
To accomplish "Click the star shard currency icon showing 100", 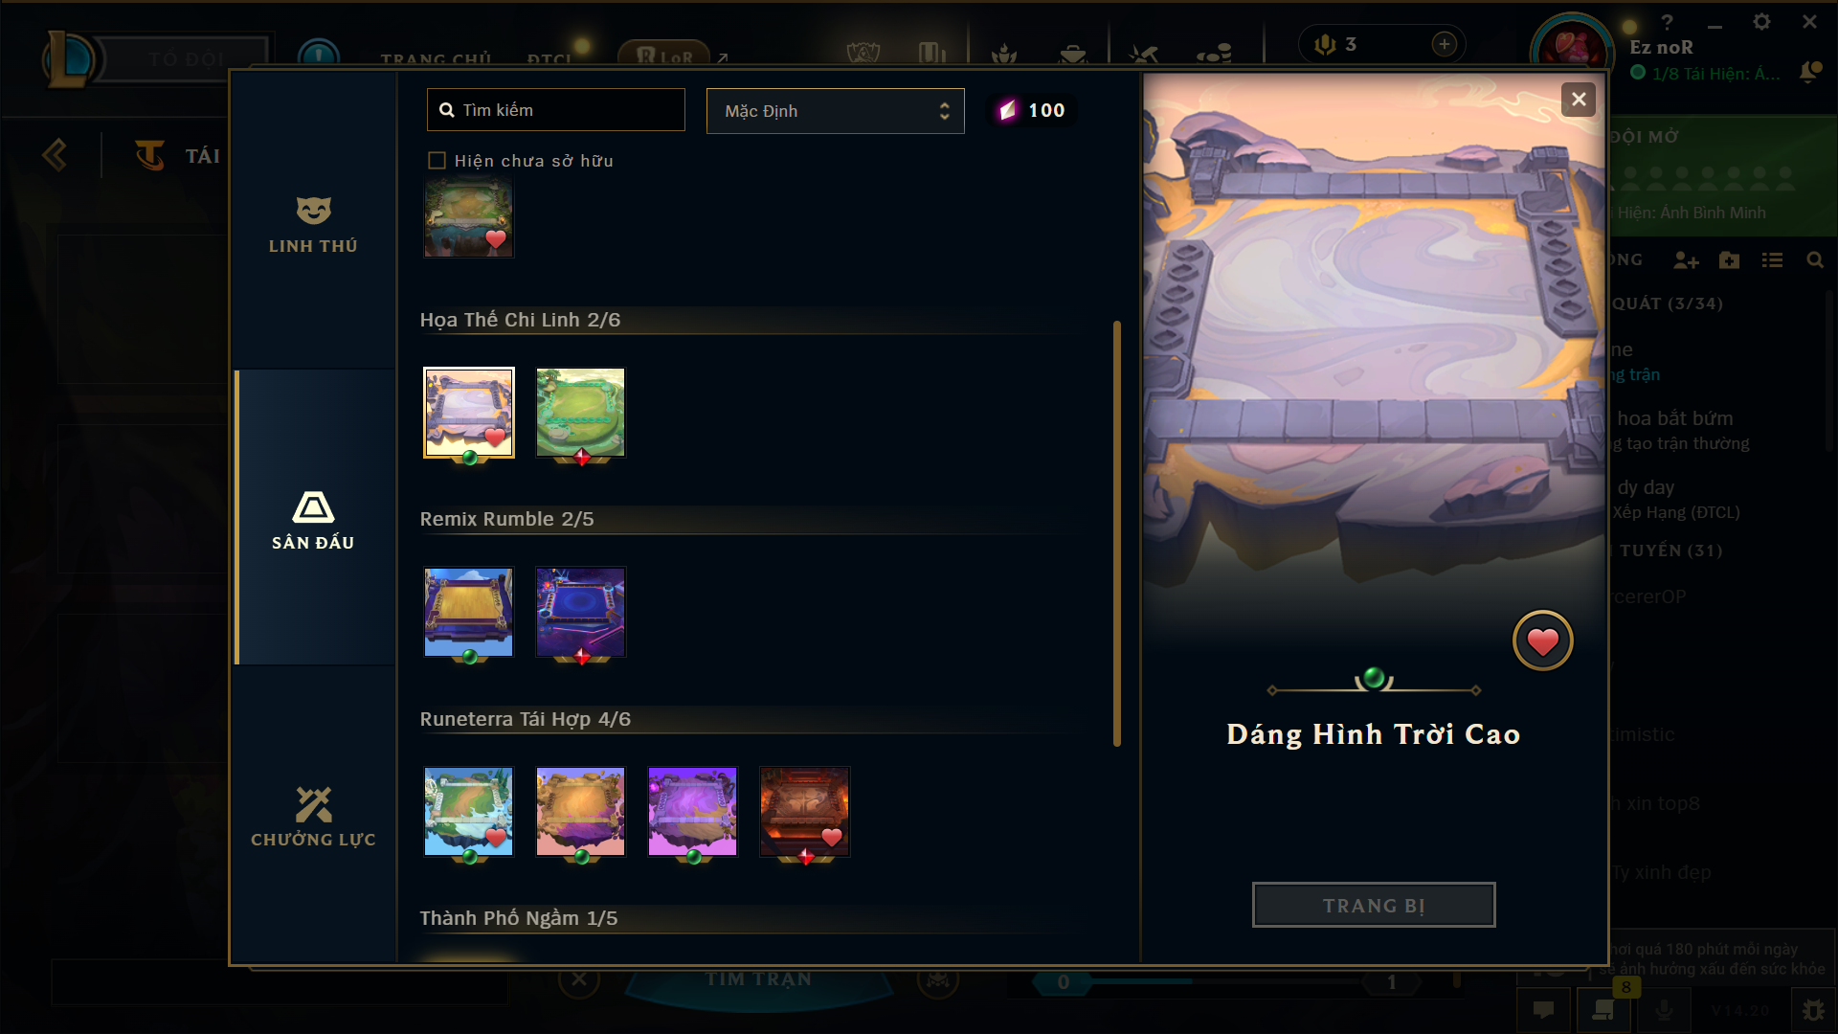I will 1007,110.
